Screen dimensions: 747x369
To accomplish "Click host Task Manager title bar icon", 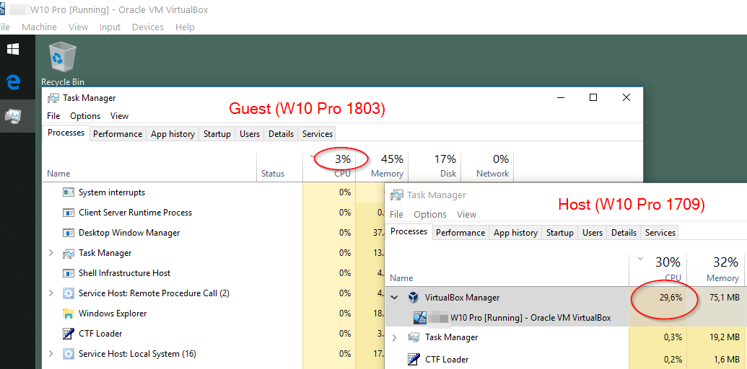I will (396, 195).
